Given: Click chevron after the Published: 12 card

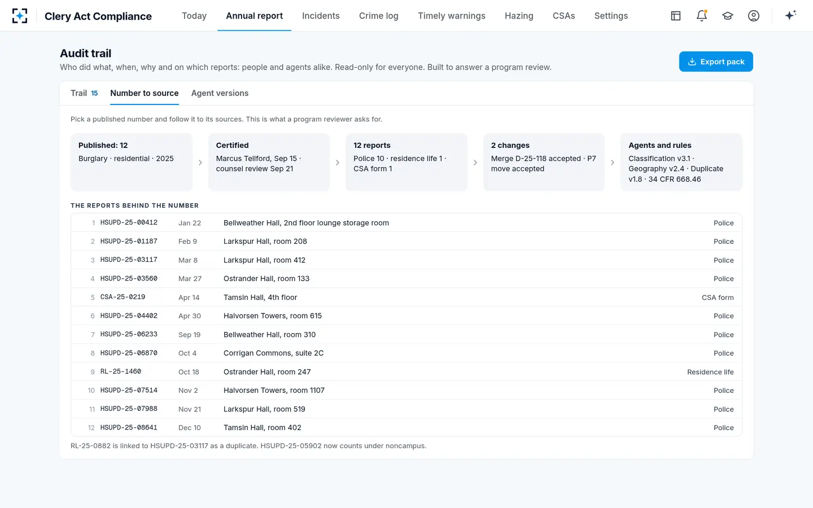Looking at the screenshot, I should tap(200, 163).
